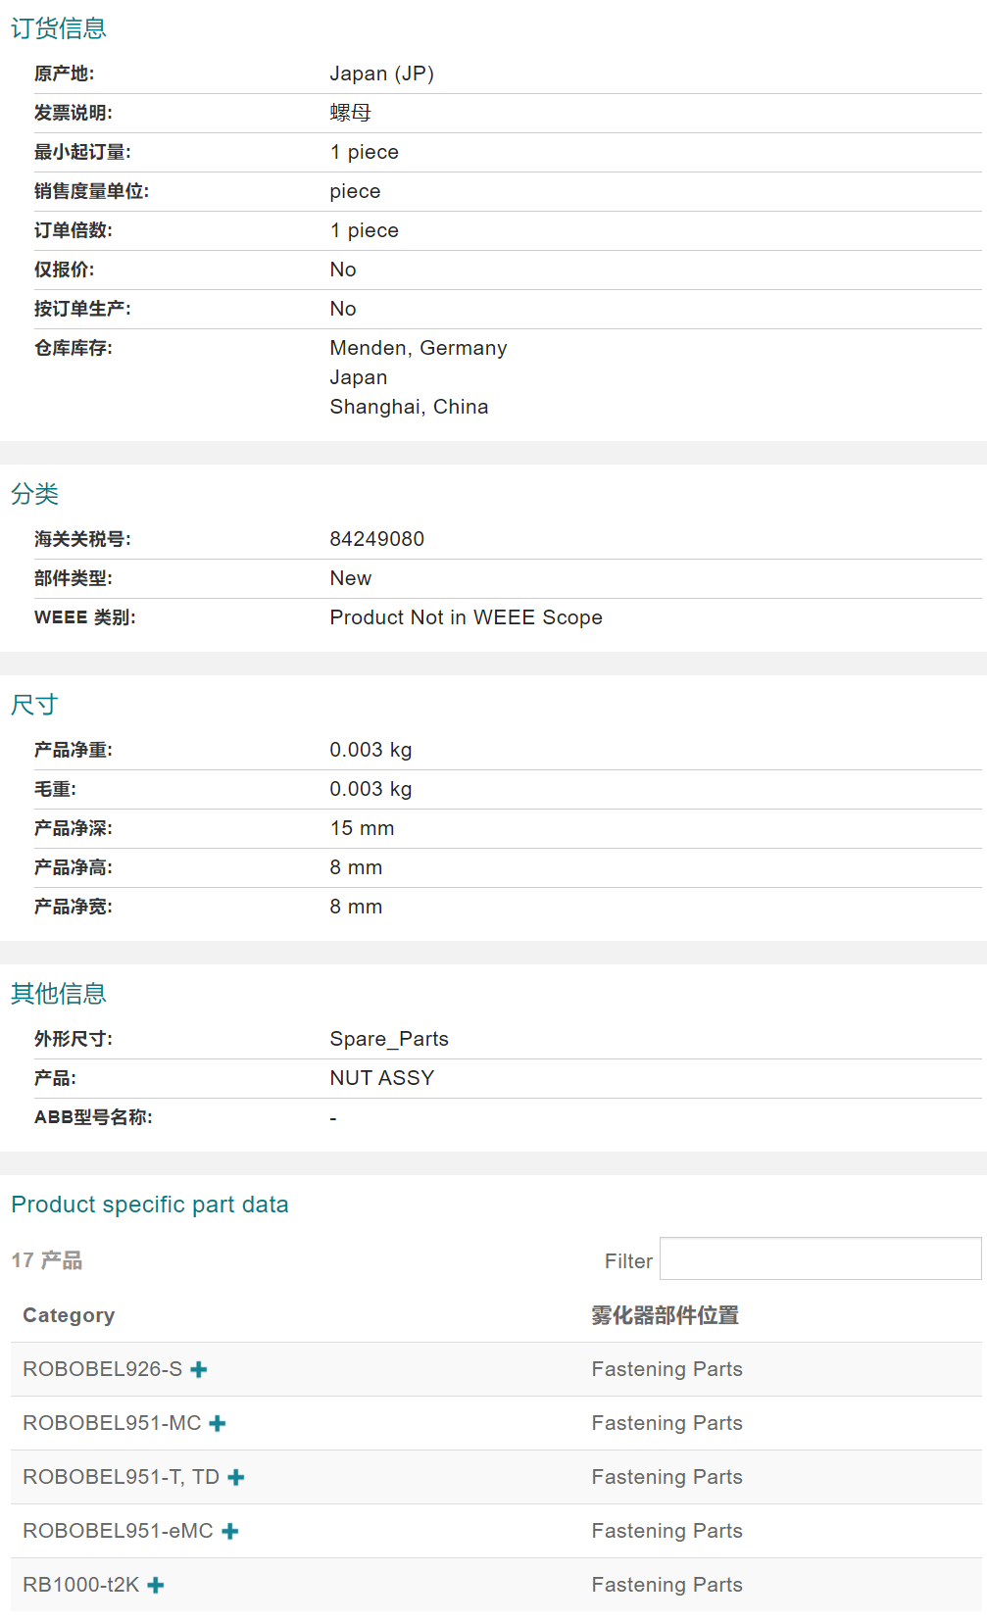Select the ROBOBEL951-MC category name
Screen dimensions: 987x1623
click(x=112, y=1423)
